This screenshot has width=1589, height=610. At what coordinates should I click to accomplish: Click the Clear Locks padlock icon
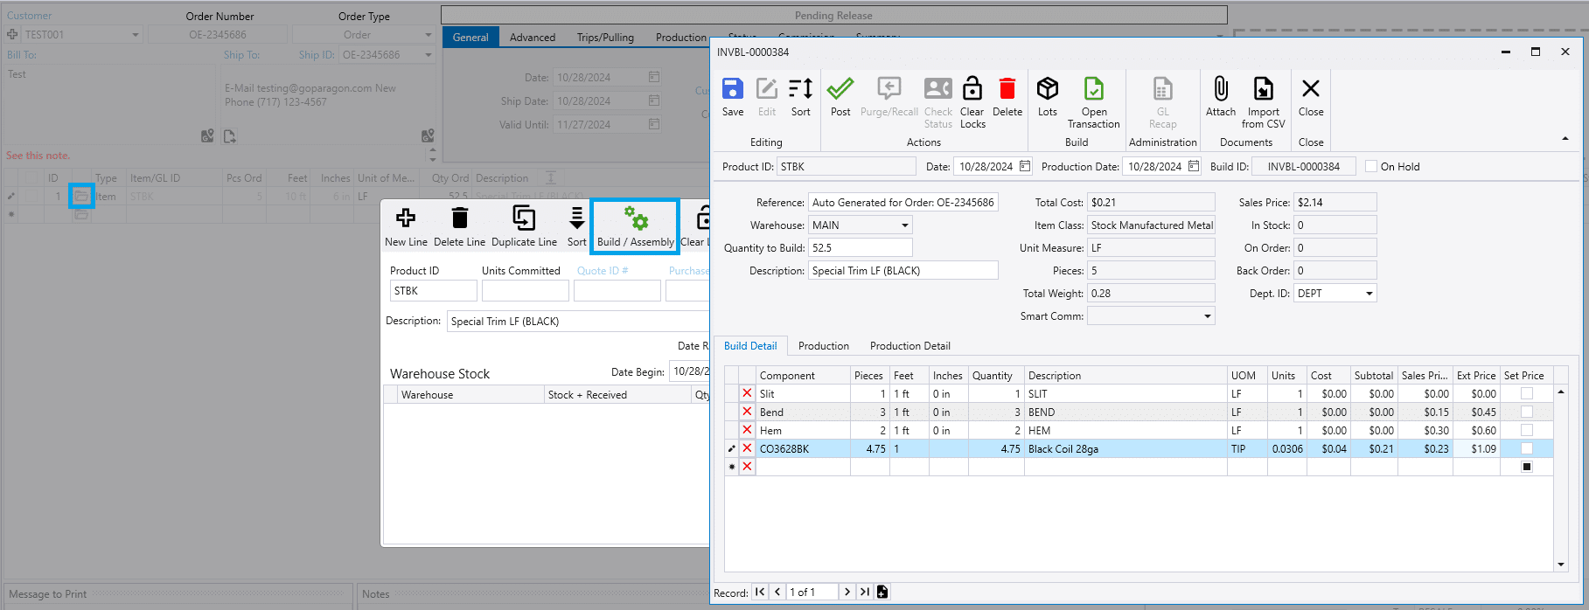tap(972, 89)
